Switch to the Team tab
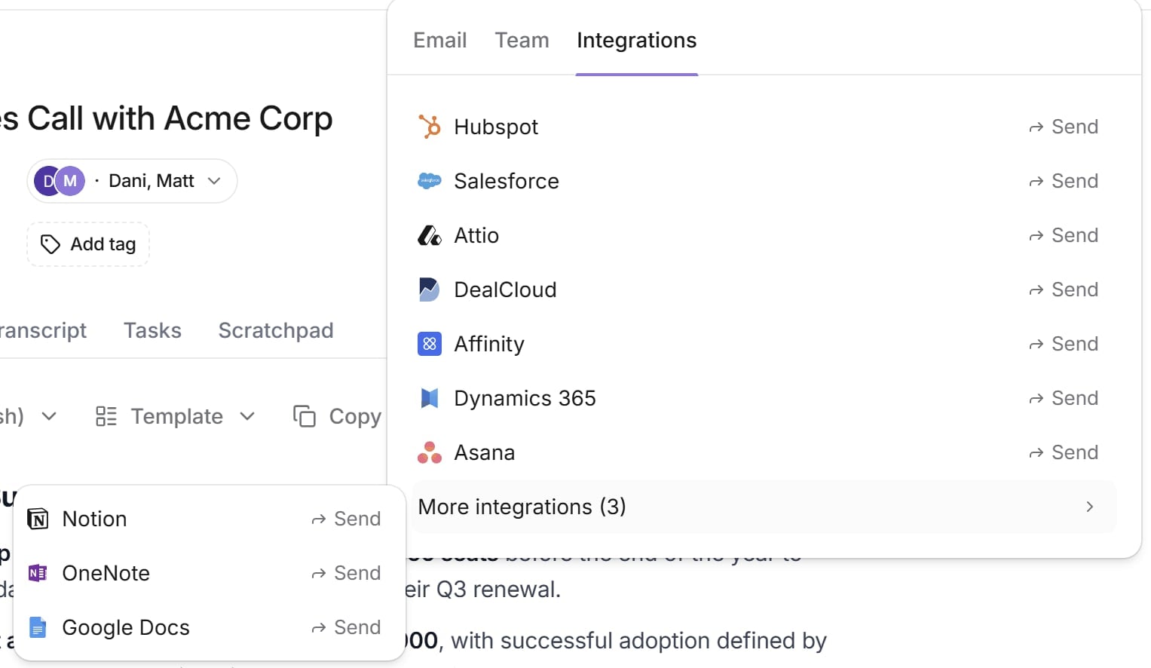1151x668 pixels. coord(522,40)
